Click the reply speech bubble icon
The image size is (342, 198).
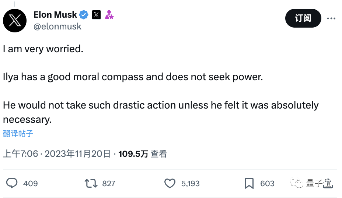[x=12, y=183]
